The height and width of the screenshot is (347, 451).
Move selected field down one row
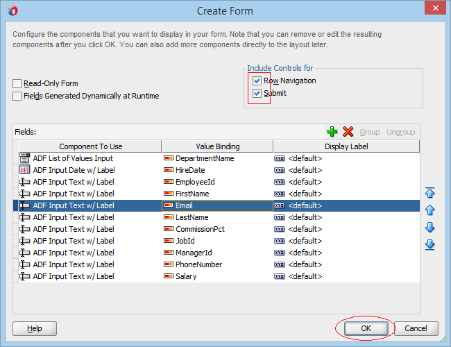(429, 228)
